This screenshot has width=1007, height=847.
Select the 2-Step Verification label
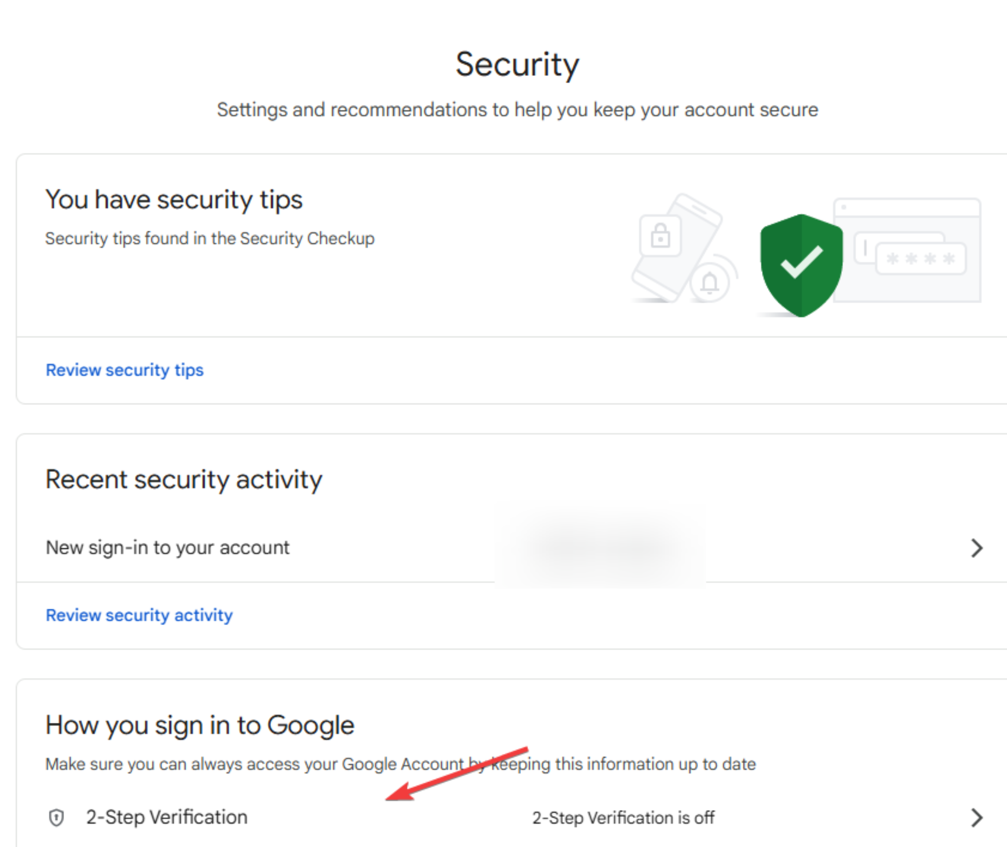point(166,817)
